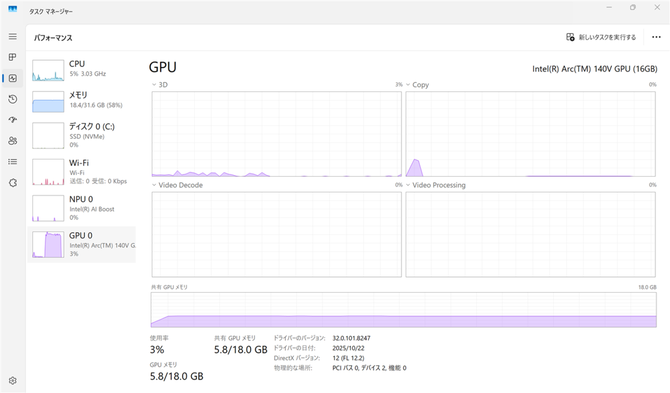
Task: Run a new task (新しいタスクを実行する)
Action: tap(601, 37)
